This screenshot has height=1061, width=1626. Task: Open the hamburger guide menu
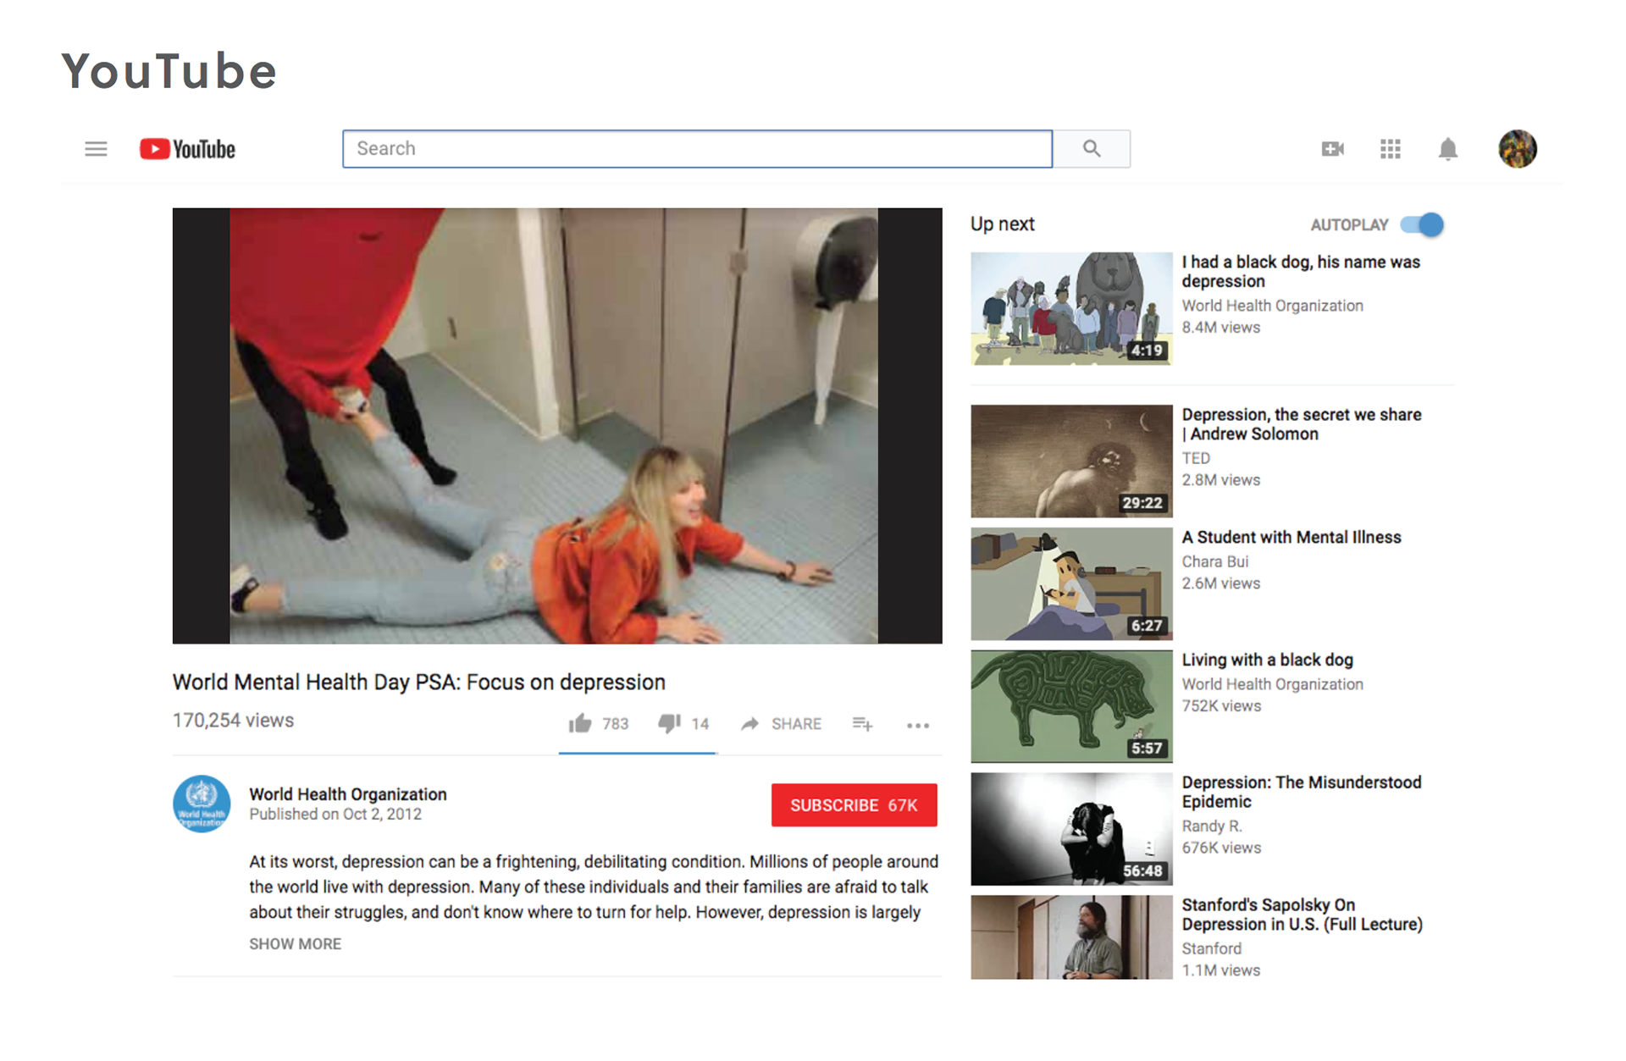[x=96, y=149]
